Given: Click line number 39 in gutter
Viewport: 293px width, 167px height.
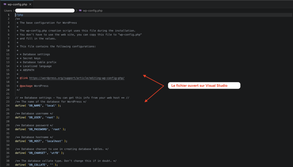Looking at the screenshot, I should click(x=8, y=165).
